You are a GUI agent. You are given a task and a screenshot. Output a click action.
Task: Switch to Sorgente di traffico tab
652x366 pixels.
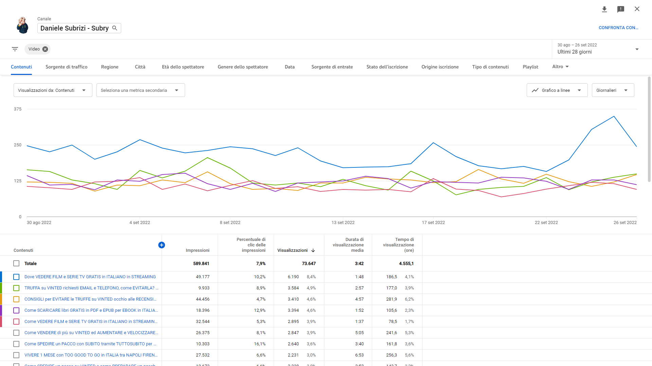[67, 67]
